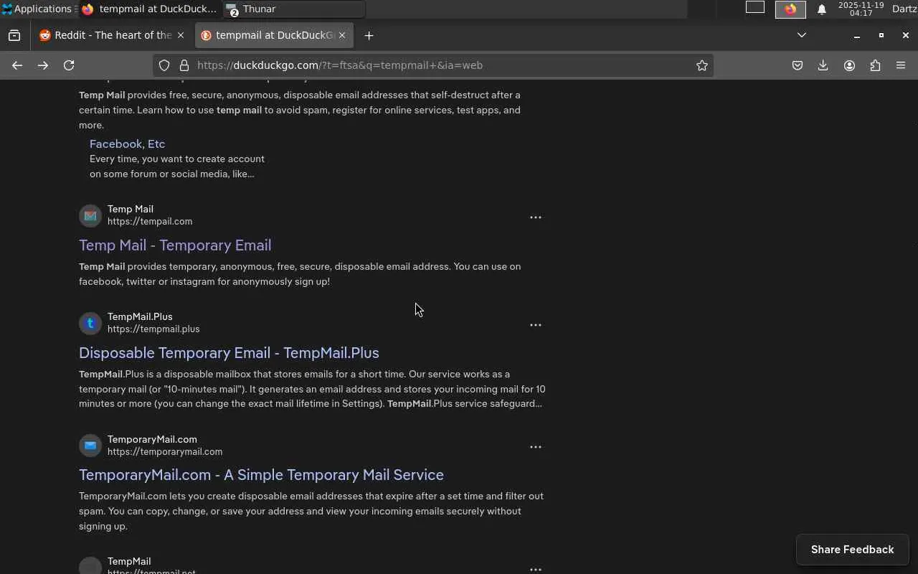Expand the list all tabs dropdown
Screen dimensions: 918x574
pos(802,35)
